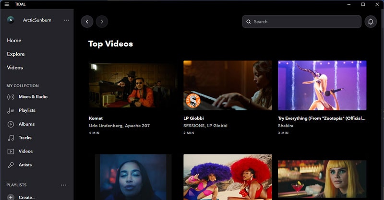Click the ArcticSunburn username
The width and height of the screenshot is (384, 200).
(x=37, y=20)
